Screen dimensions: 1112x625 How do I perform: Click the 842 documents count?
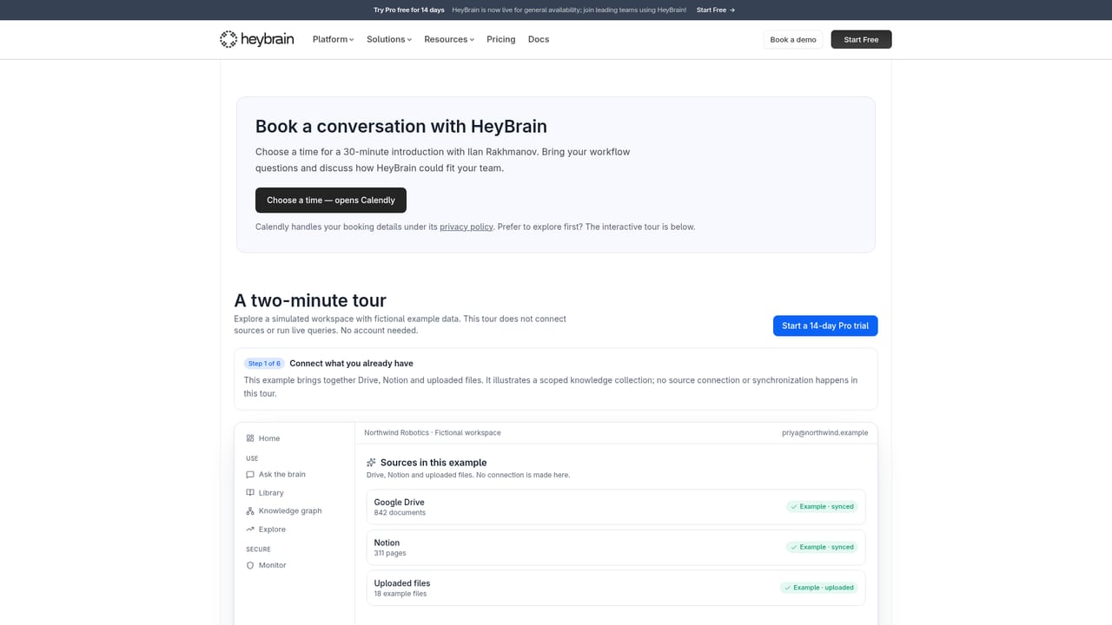(400, 513)
